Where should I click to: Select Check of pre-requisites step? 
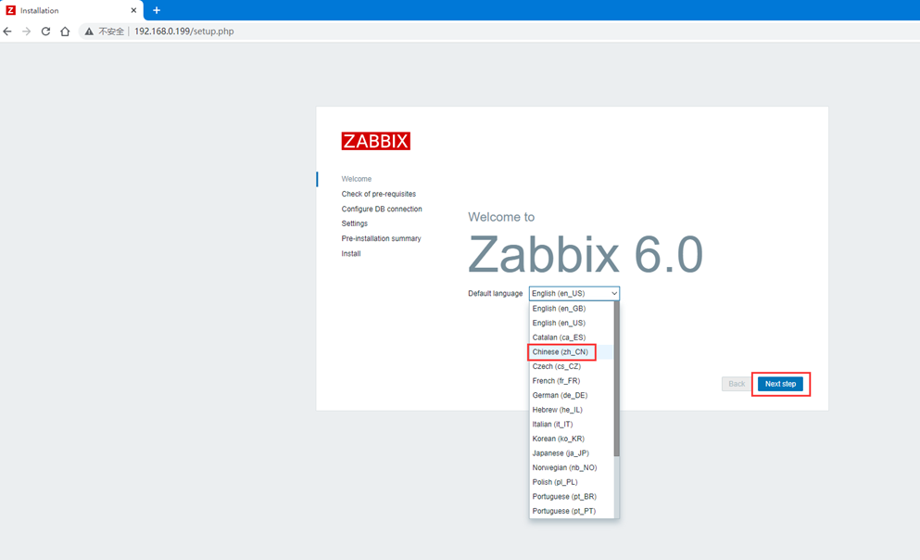click(378, 194)
